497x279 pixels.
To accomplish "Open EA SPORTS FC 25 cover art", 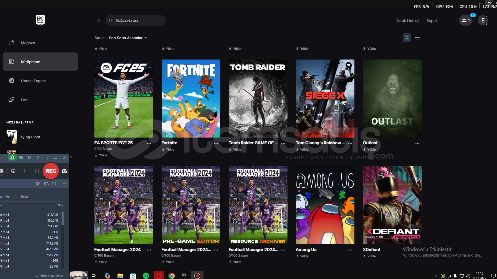I will coord(124,98).
